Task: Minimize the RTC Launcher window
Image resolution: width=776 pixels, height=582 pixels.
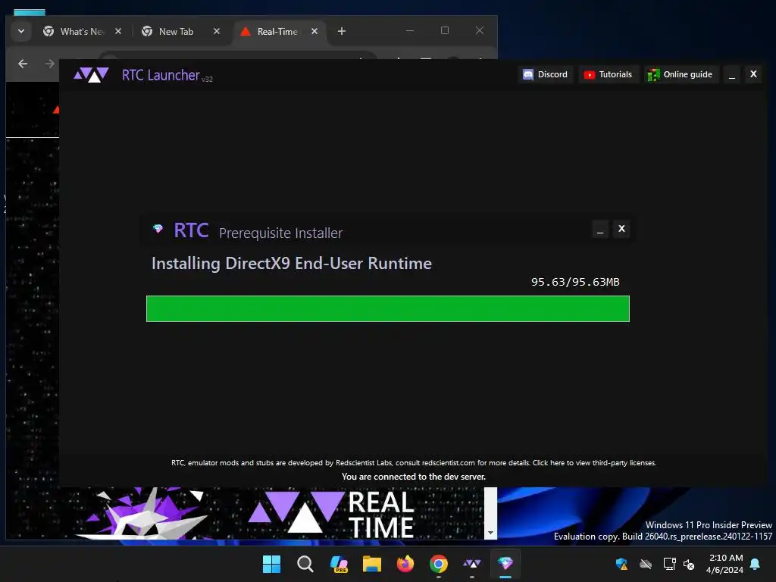Action: tap(731, 74)
